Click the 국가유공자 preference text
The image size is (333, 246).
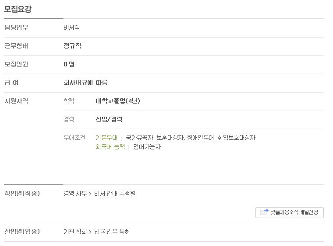point(139,138)
